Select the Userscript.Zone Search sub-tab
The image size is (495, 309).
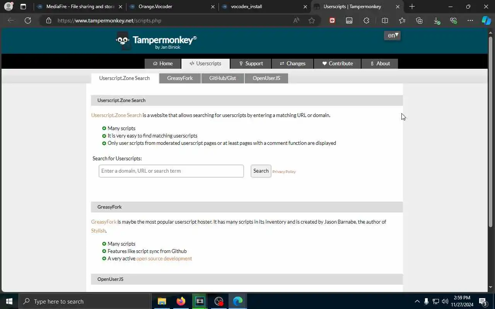point(125,78)
